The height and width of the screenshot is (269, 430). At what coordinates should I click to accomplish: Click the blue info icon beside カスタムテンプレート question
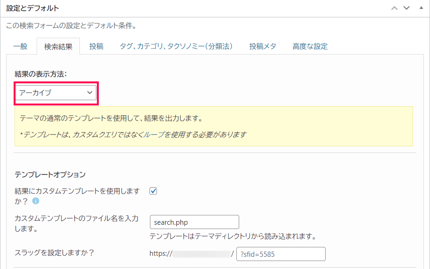tap(36, 201)
